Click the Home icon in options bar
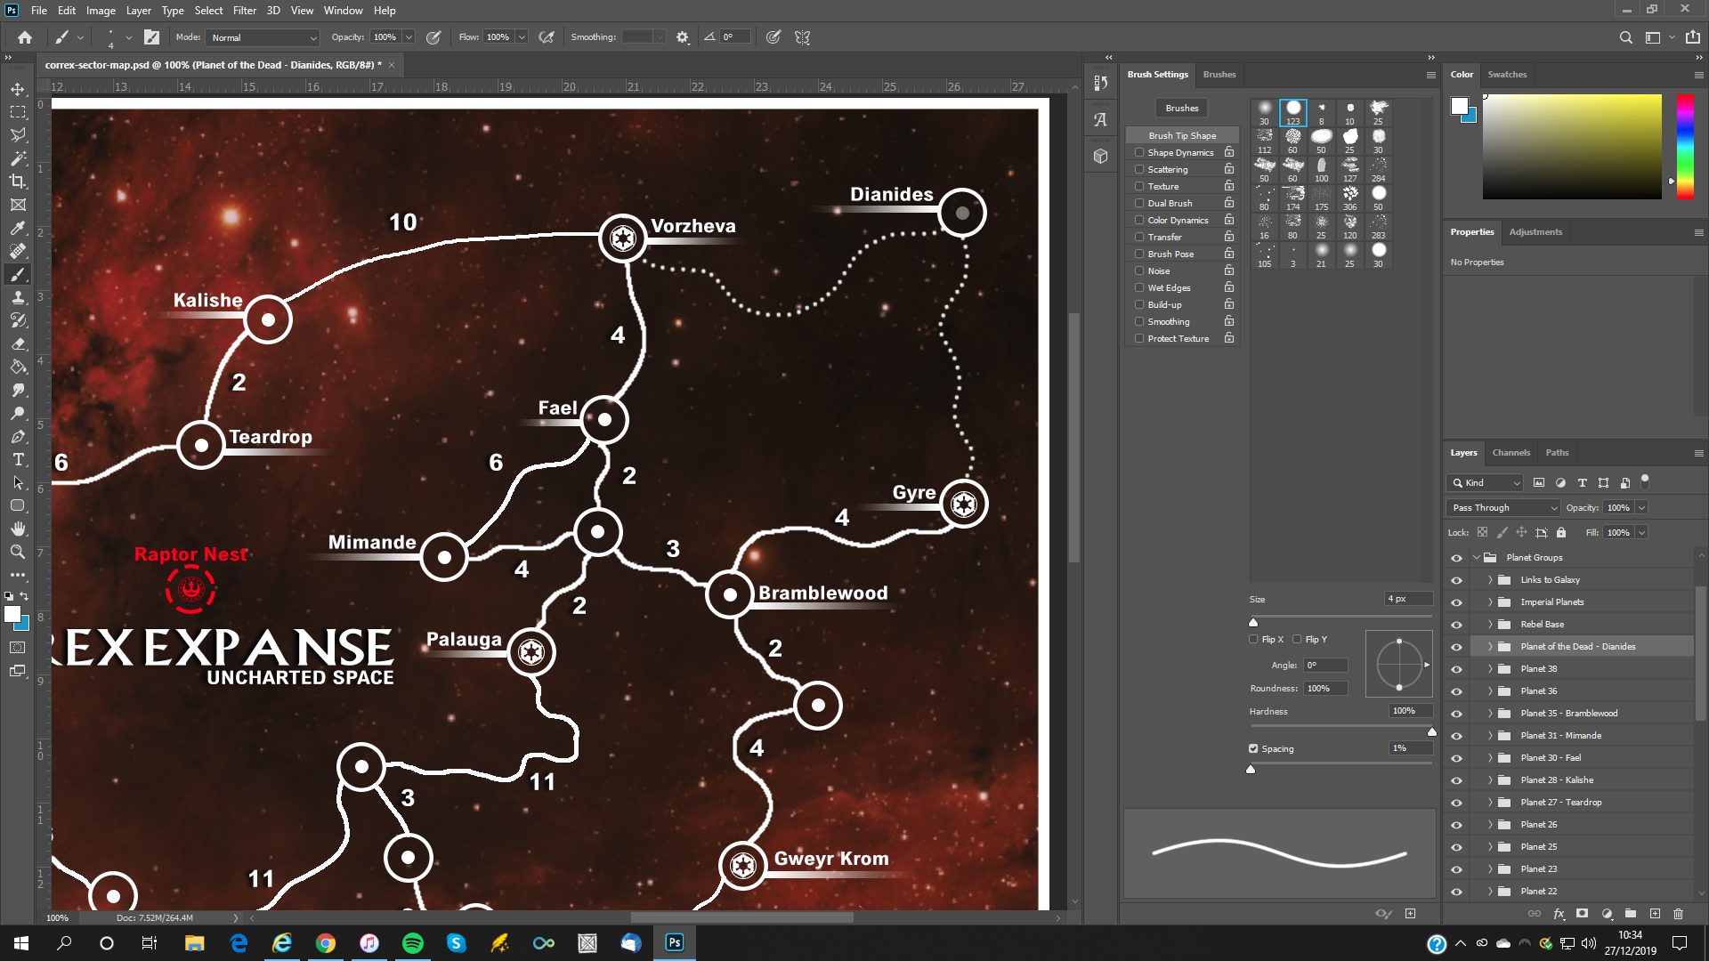Image resolution: width=1709 pixels, height=961 pixels. tap(25, 37)
